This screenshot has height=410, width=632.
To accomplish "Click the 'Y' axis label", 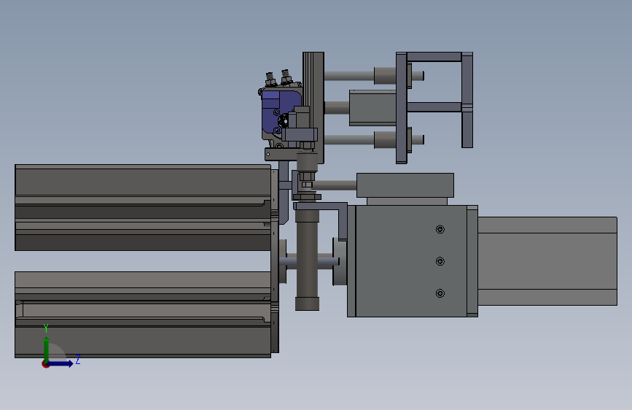I will coord(46,328).
